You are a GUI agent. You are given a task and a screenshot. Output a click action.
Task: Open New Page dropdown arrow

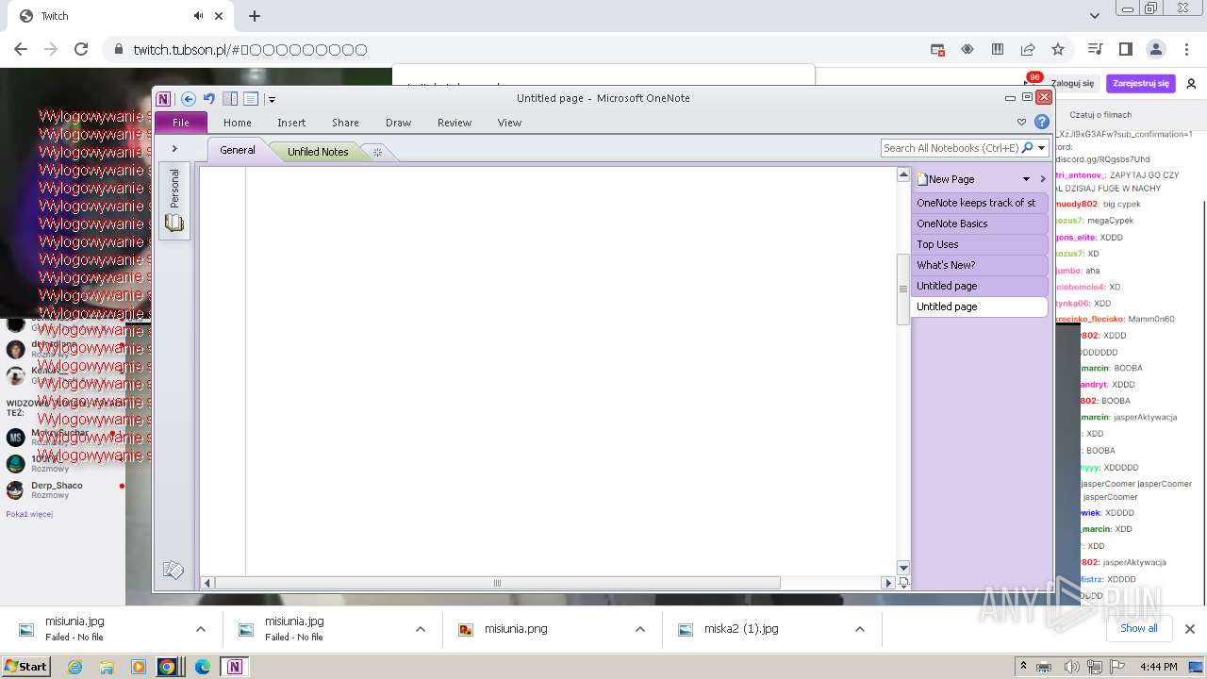click(1026, 179)
